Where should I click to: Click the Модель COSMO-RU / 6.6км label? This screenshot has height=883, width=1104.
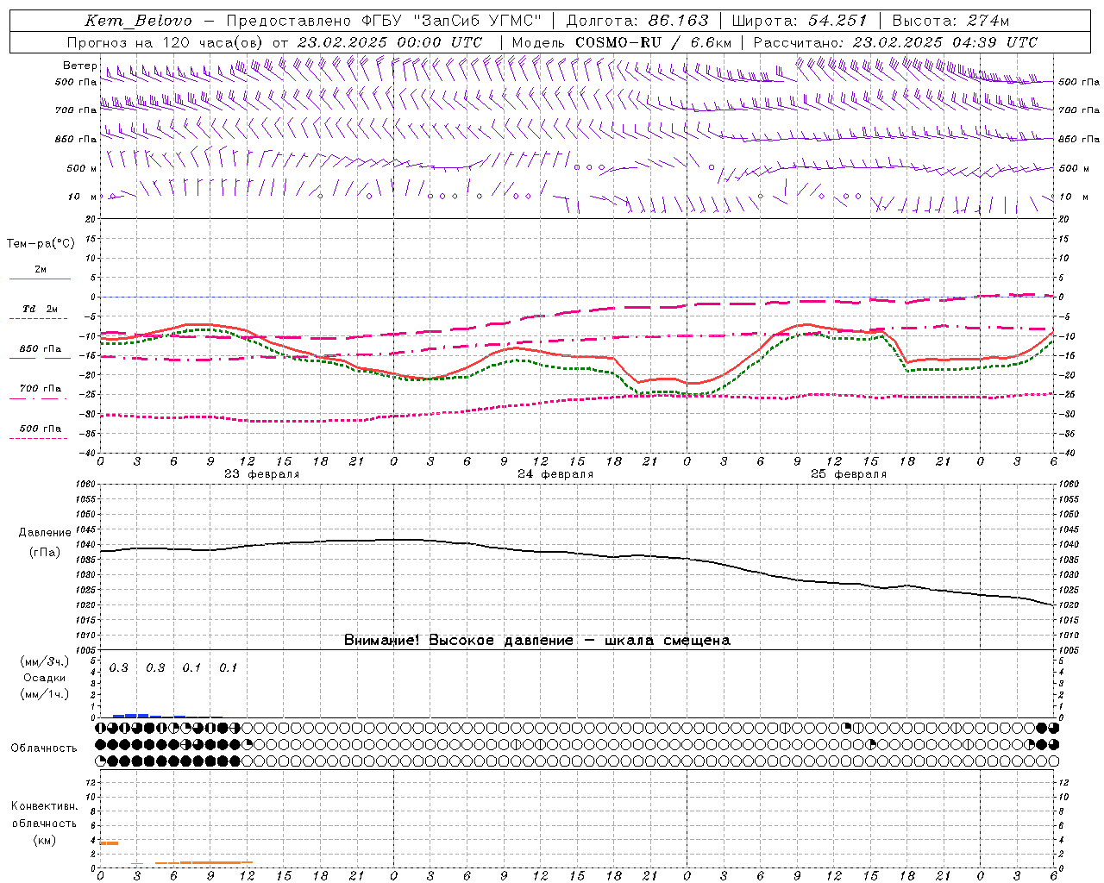621,42
